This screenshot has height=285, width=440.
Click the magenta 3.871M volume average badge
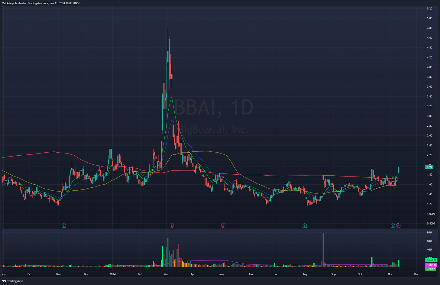click(x=431, y=265)
